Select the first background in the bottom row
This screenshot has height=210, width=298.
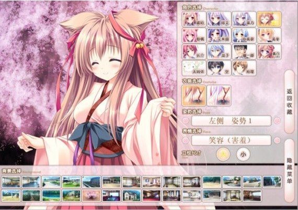click(x=11, y=196)
